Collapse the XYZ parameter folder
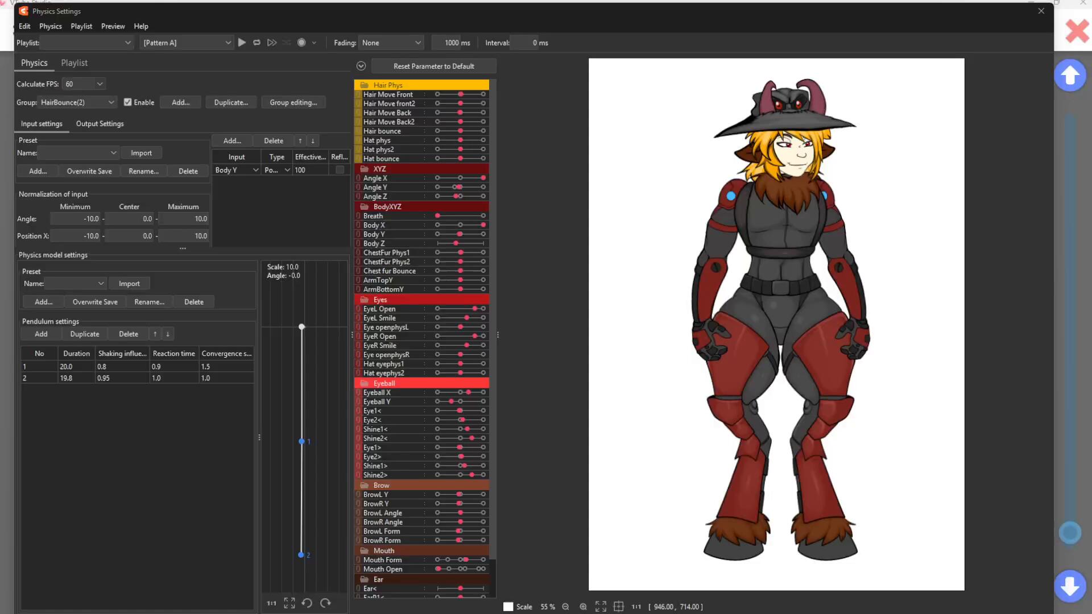1092x614 pixels. (x=365, y=169)
